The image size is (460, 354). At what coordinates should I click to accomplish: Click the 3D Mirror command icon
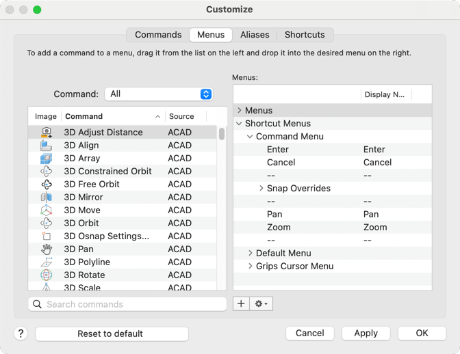click(x=47, y=198)
